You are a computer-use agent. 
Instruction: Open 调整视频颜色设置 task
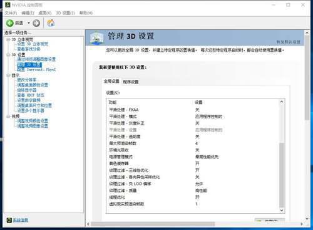click(33, 121)
